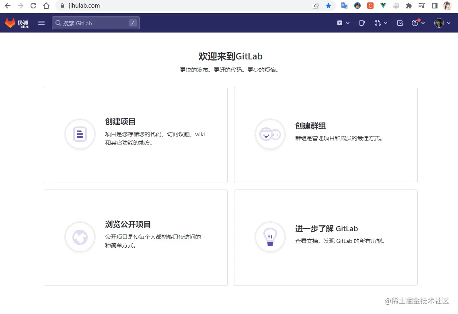Open the issues icon in navbar
Viewport: 458px width, 314px height.
362,23
